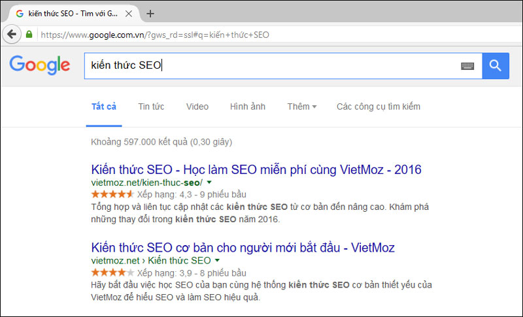Viewport: 523px width, 317px height.
Task: Click the browser back arrow button
Action: (x=12, y=34)
